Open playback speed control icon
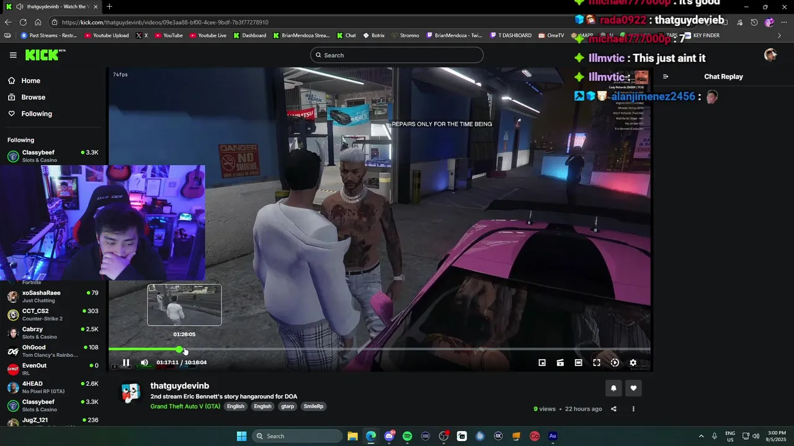Screen dimensions: 794x446 click(x=615, y=363)
